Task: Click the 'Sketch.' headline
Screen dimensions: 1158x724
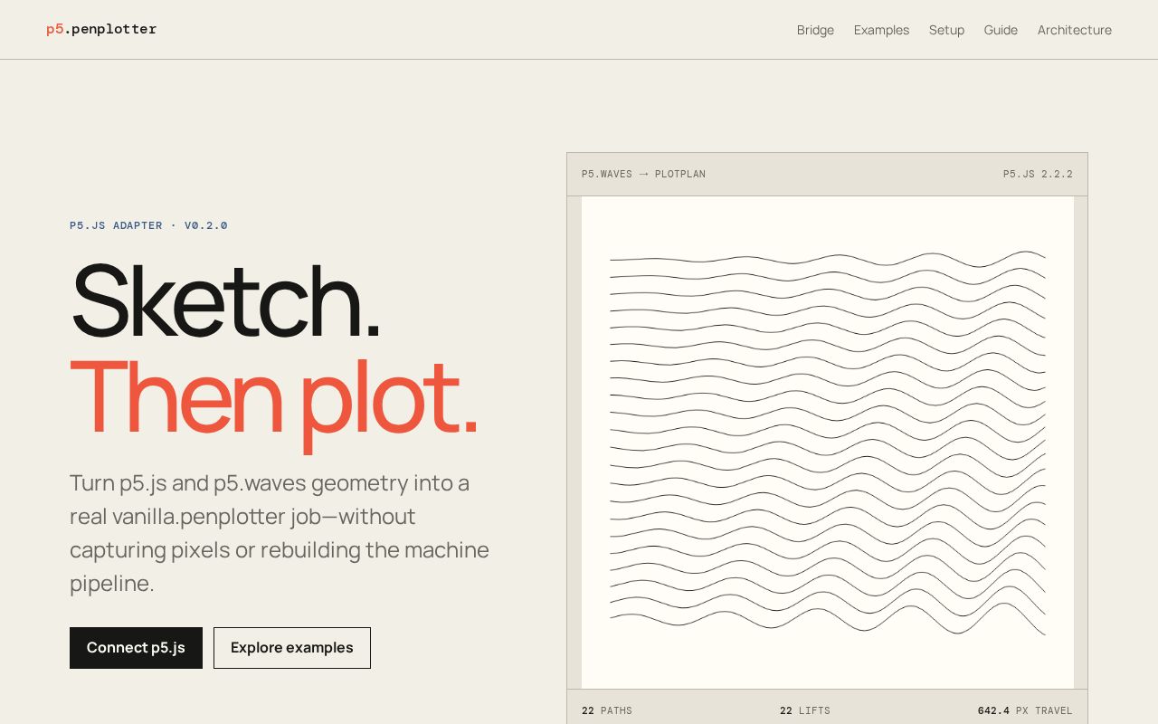Action: coord(225,301)
